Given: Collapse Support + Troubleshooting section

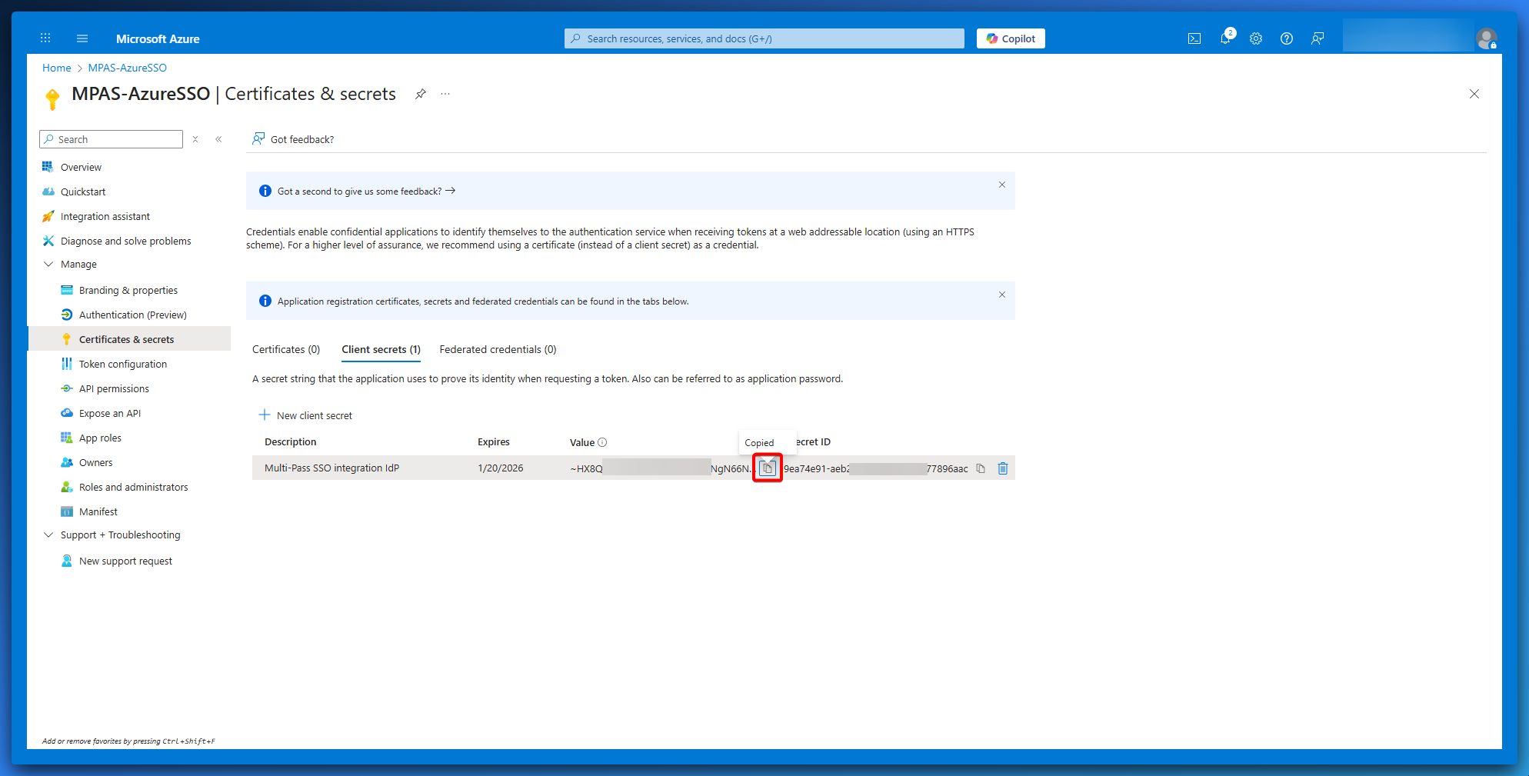Looking at the screenshot, I should [48, 535].
